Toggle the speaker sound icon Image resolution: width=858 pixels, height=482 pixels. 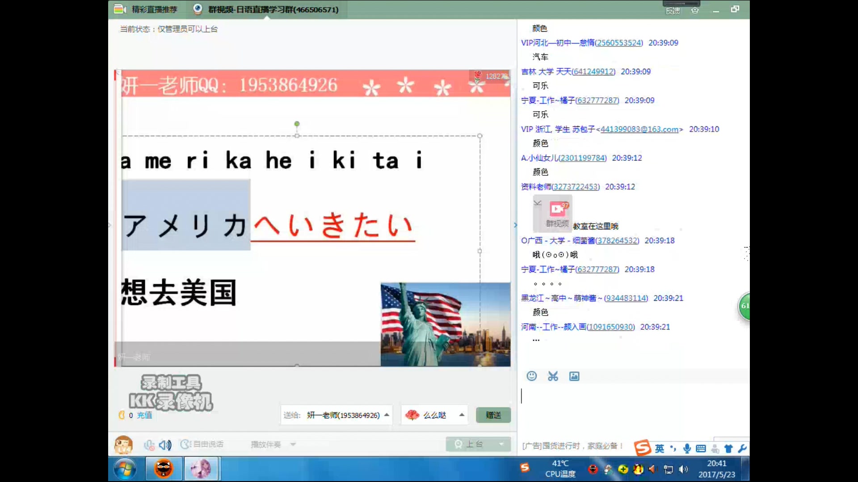pos(165,445)
